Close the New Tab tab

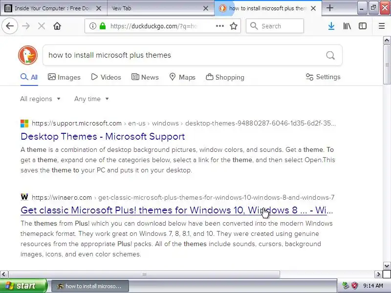[x=206, y=8]
